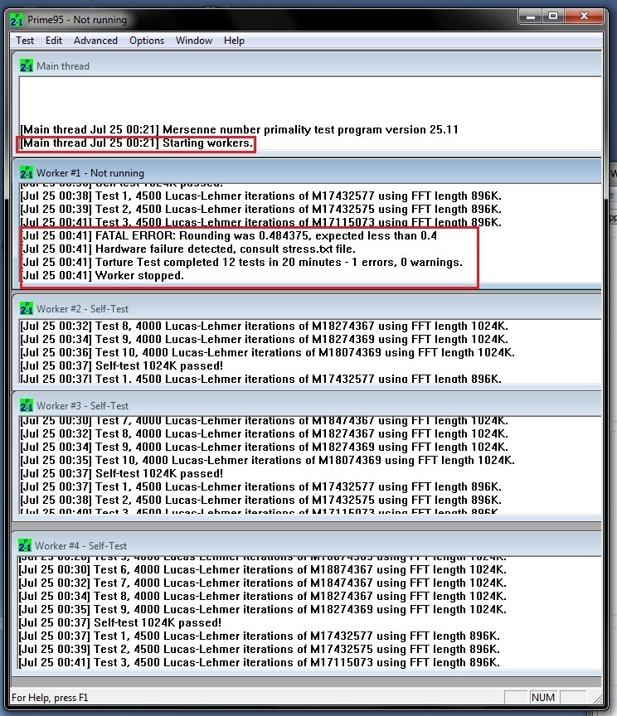Click Worker #3 Test 2 M17432575 line
Screen dimensions: 617x716
261,500
